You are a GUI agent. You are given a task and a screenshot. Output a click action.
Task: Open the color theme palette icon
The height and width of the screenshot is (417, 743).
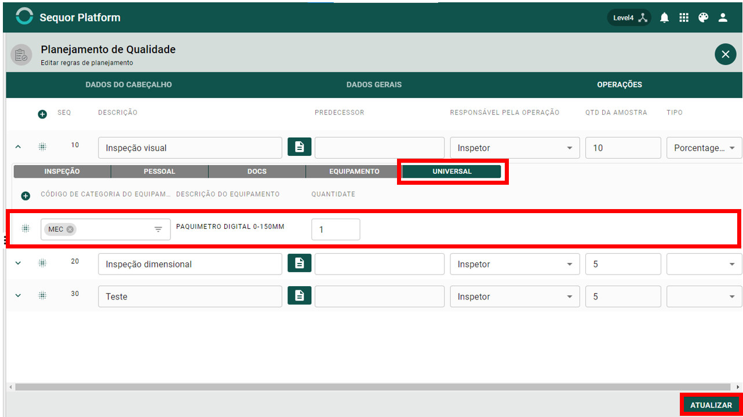pyautogui.click(x=703, y=17)
